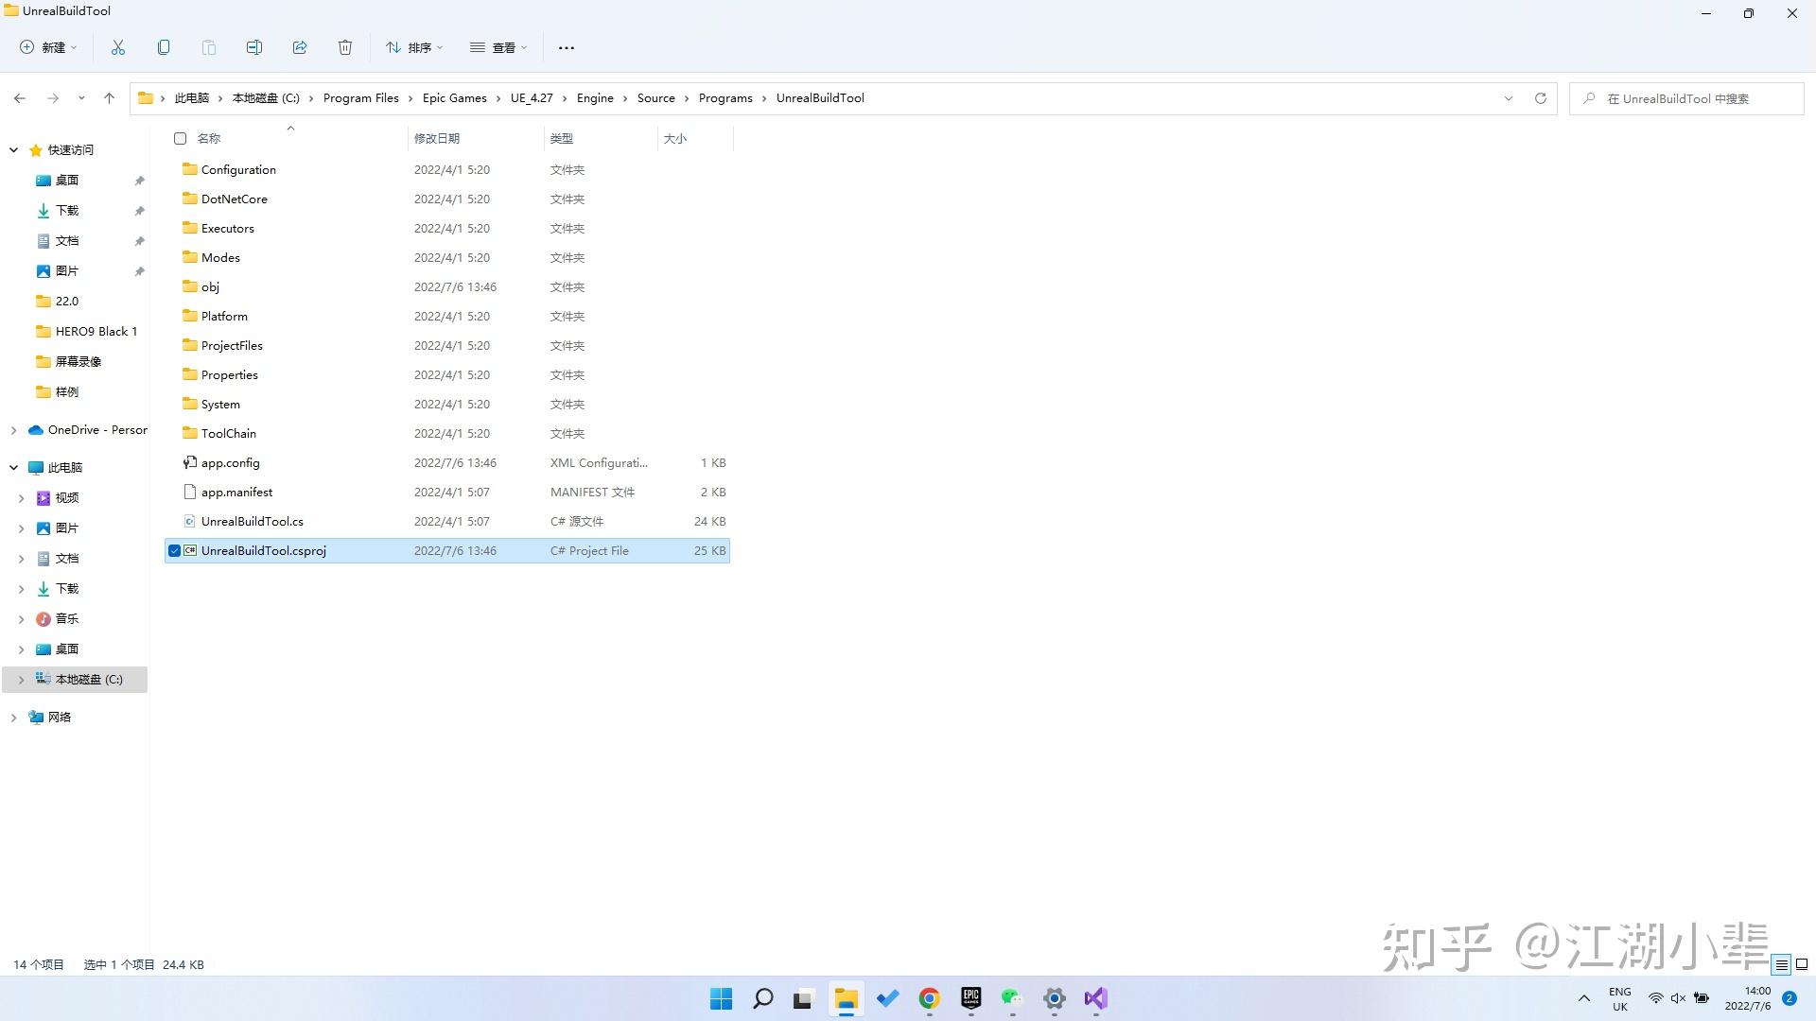Click the UnrealBuildTool search box

pyautogui.click(x=1684, y=97)
